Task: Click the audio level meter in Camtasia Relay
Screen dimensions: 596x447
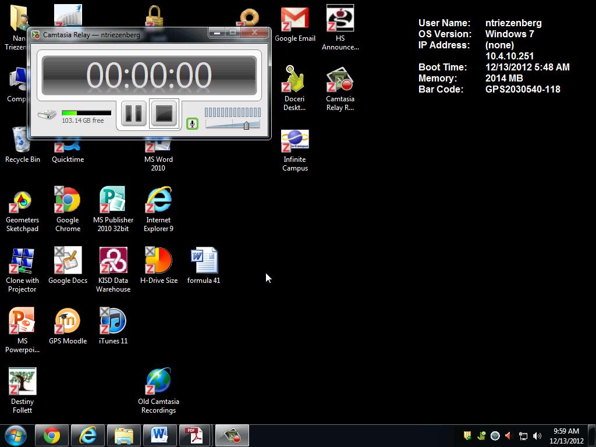Action: point(233,112)
